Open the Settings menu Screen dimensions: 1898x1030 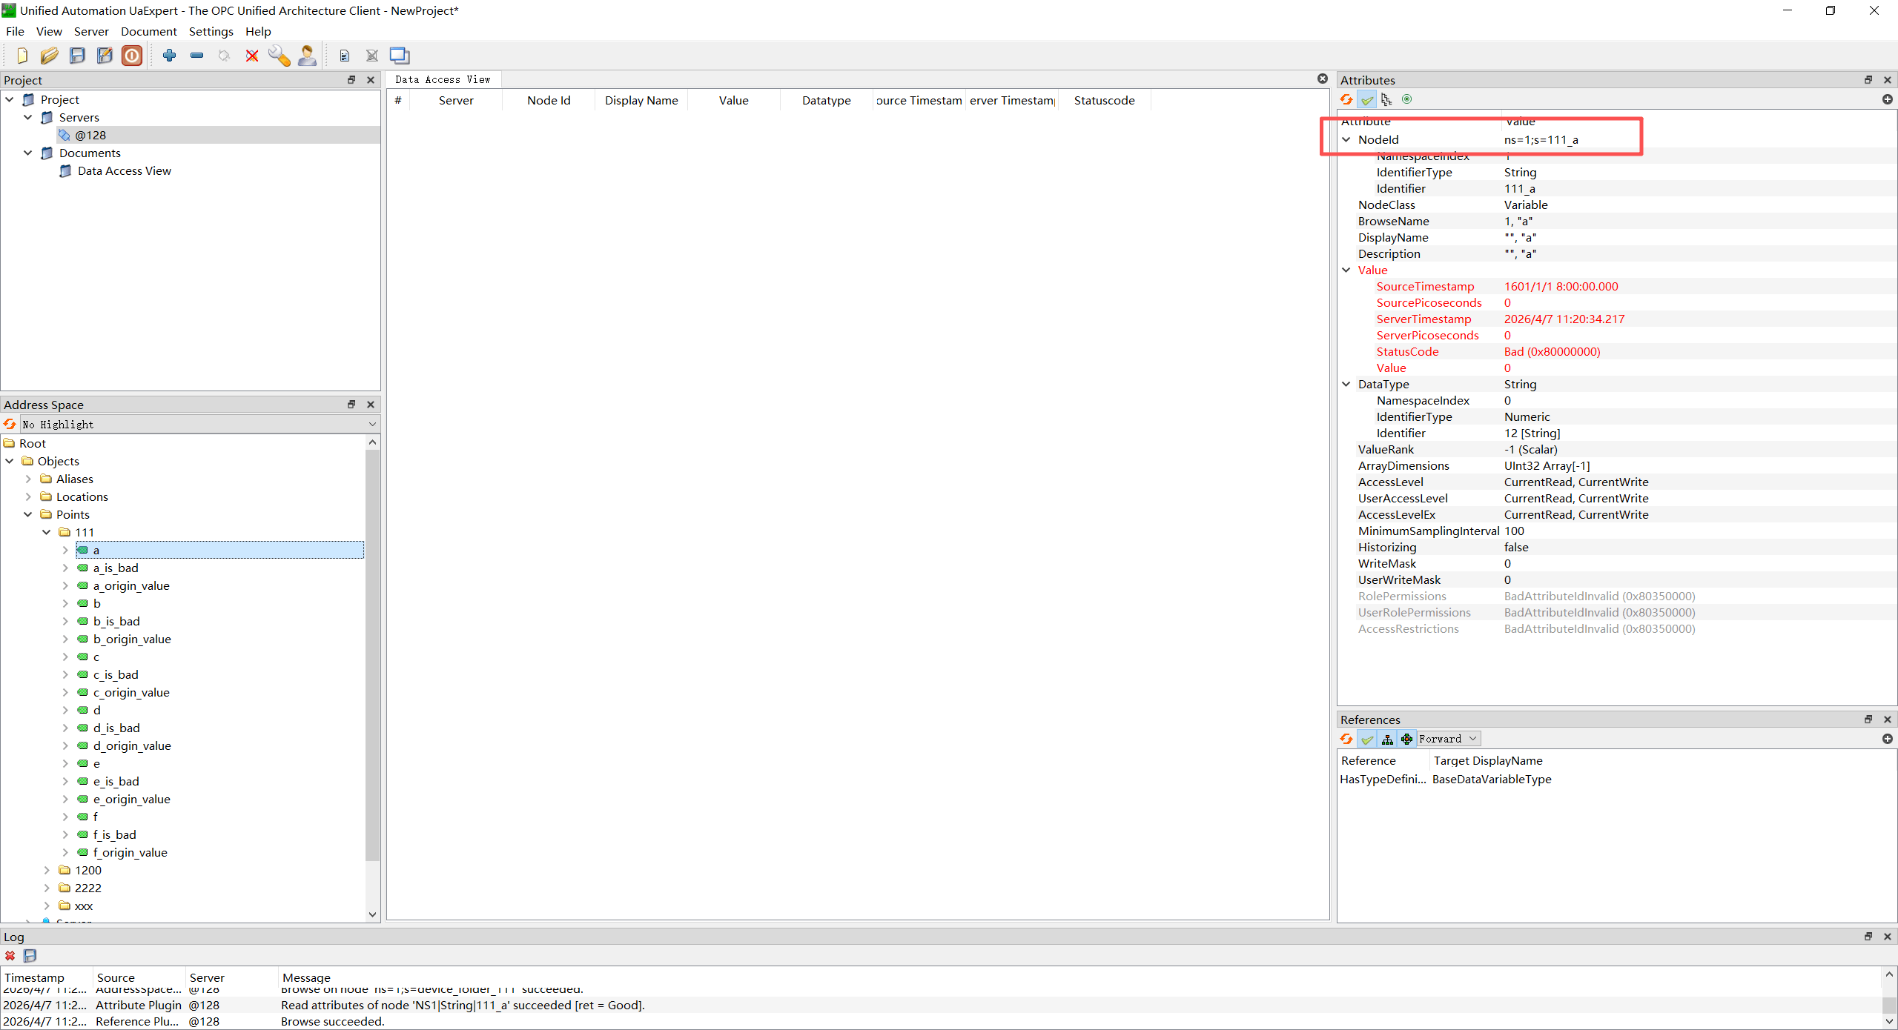pos(211,31)
